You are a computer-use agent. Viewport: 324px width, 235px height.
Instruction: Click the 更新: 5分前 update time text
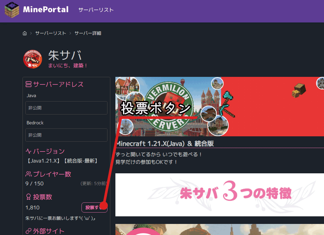pos(94,183)
